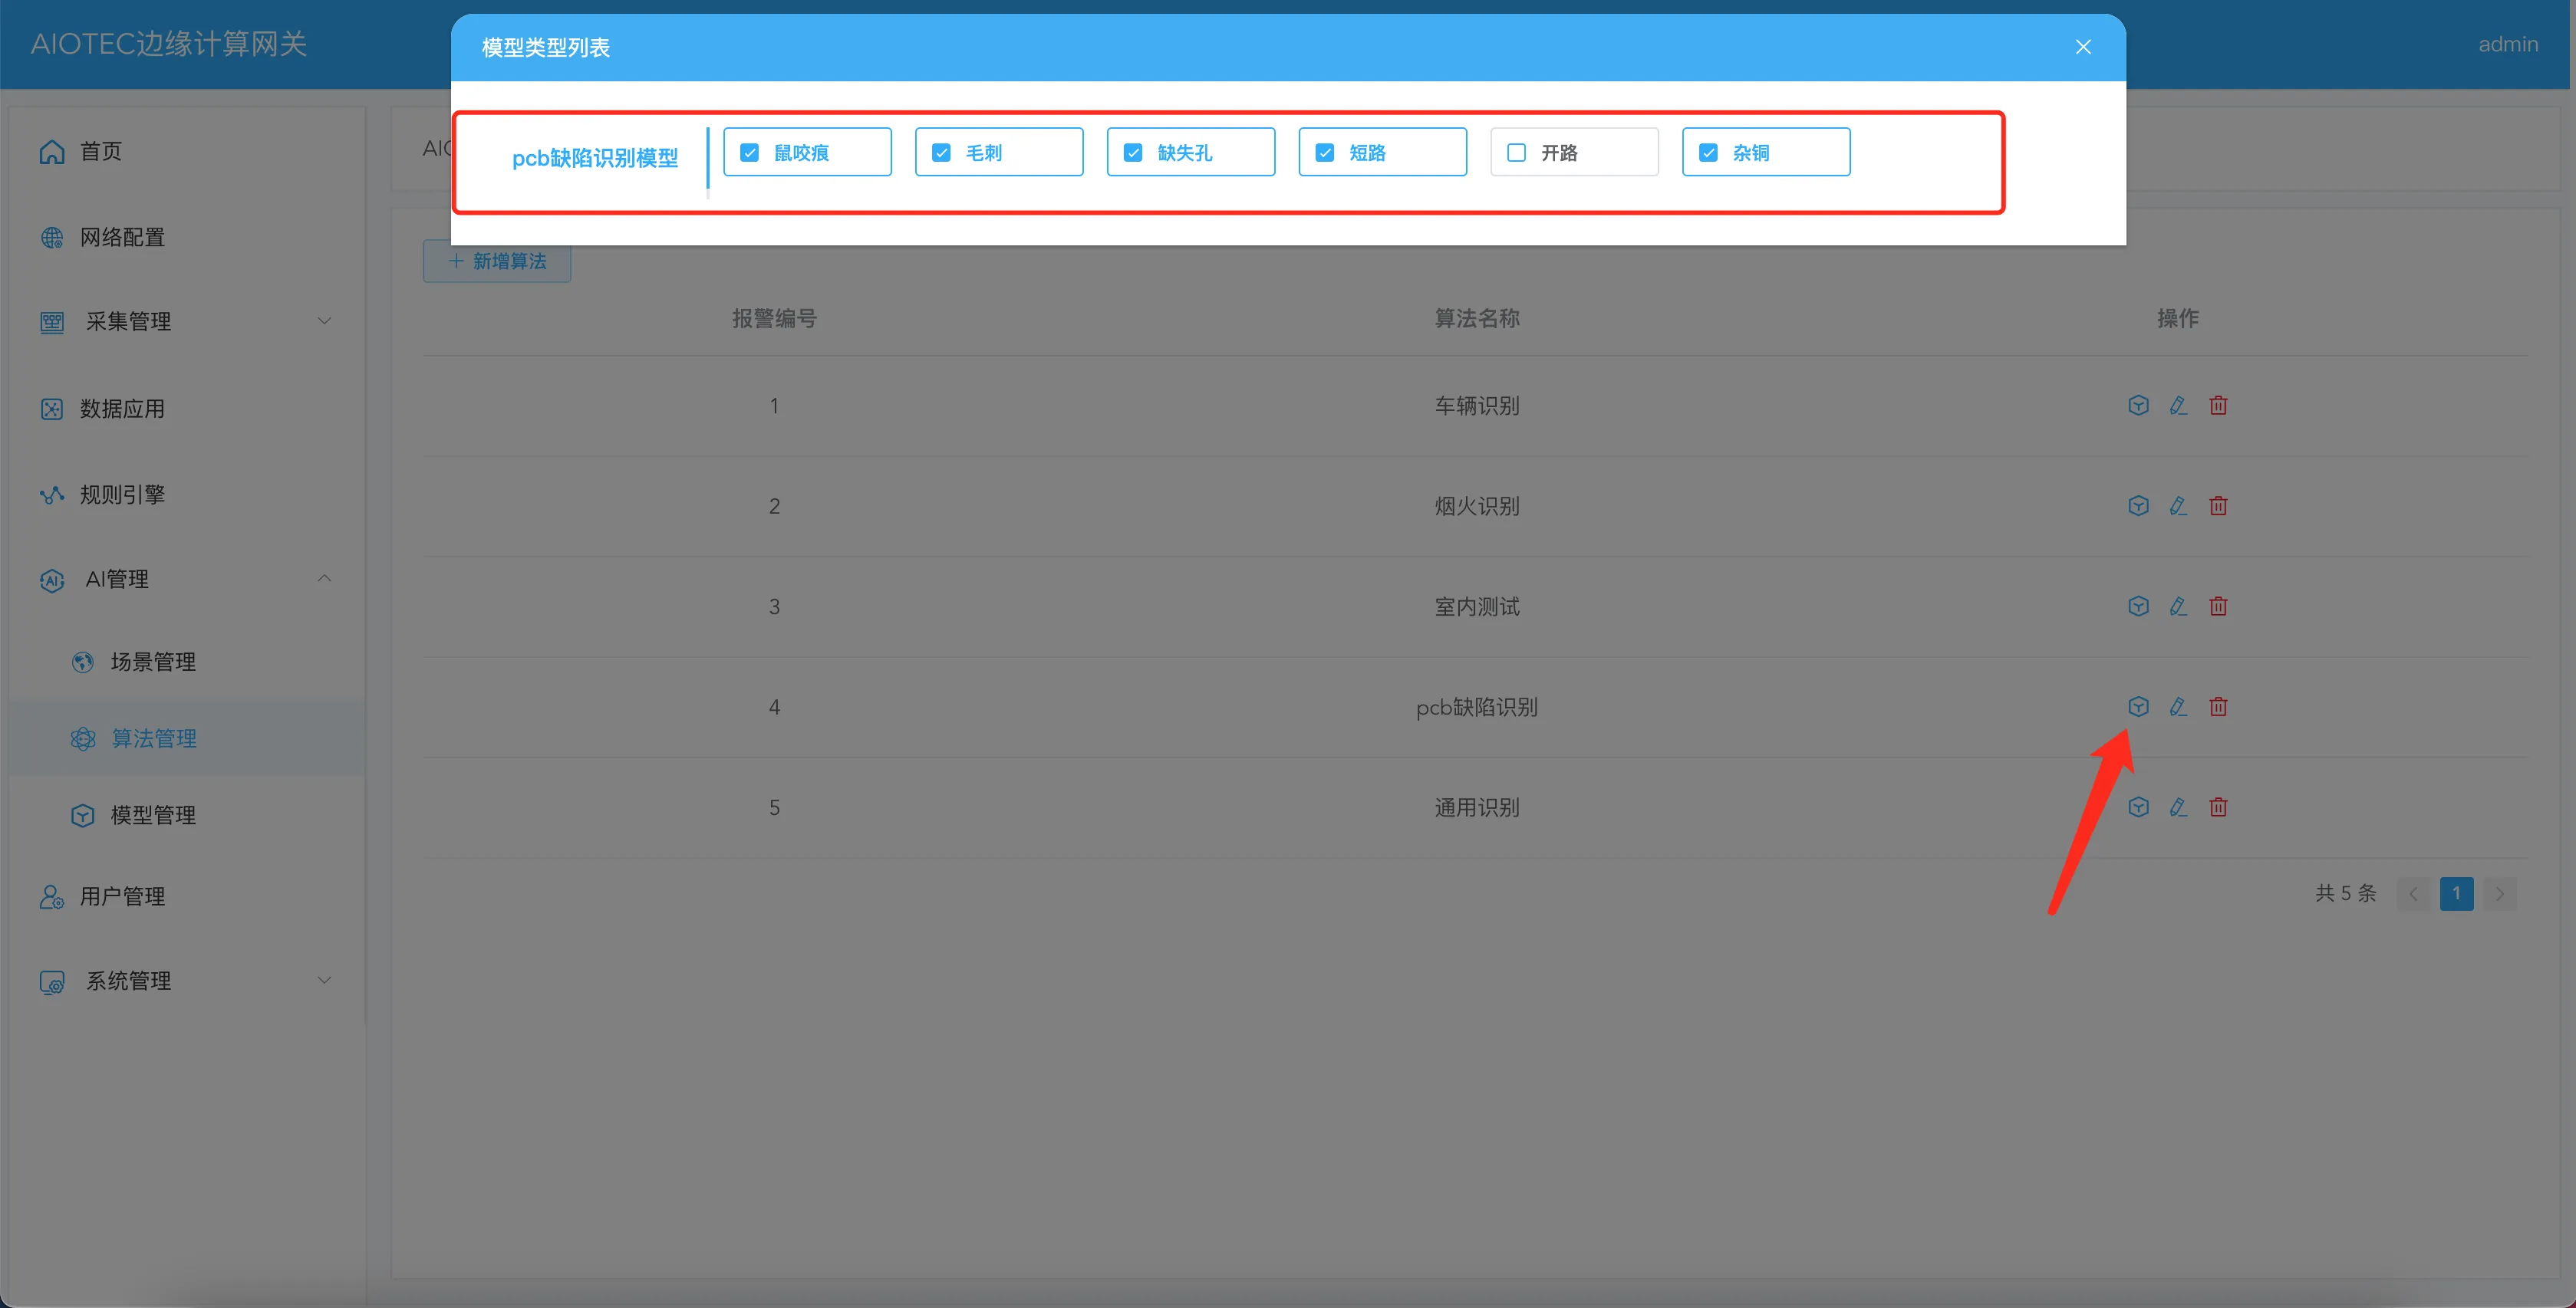Screen dimensions: 2576x1308
Task: Go to 场景管理 sidebar item
Action: click(x=153, y=662)
